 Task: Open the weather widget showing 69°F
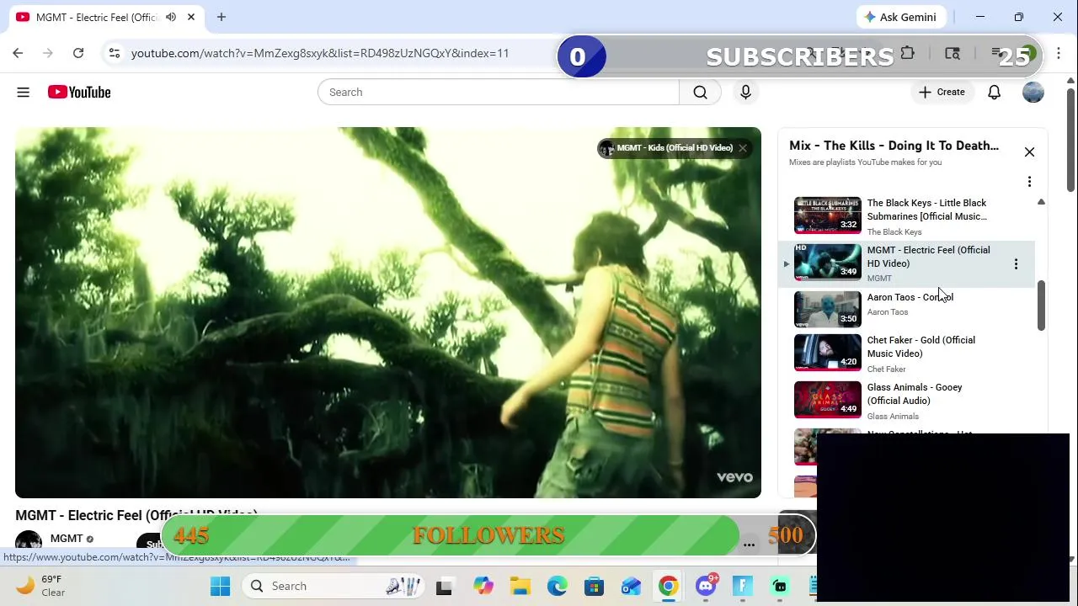click(40, 586)
